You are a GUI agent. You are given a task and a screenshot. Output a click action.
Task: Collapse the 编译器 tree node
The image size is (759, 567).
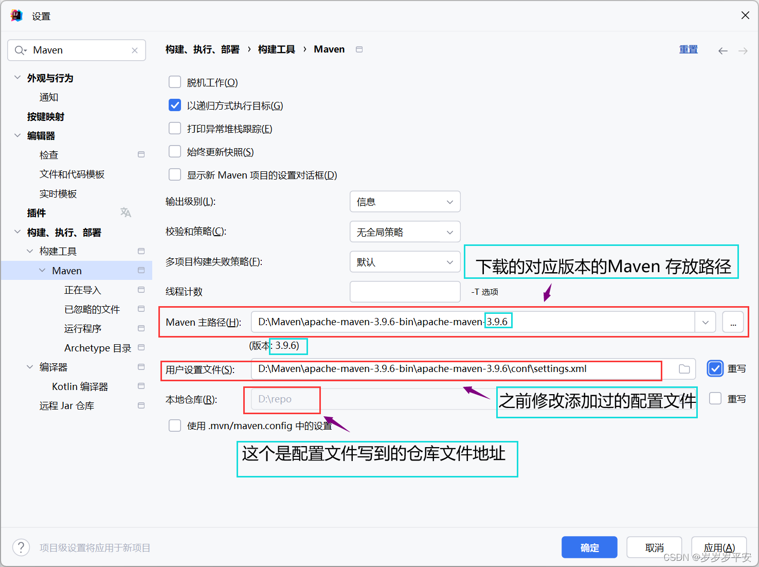(x=30, y=367)
